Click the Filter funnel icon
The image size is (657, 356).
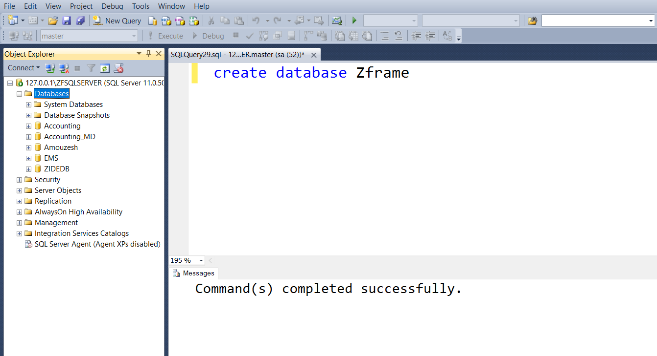point(91,68)
